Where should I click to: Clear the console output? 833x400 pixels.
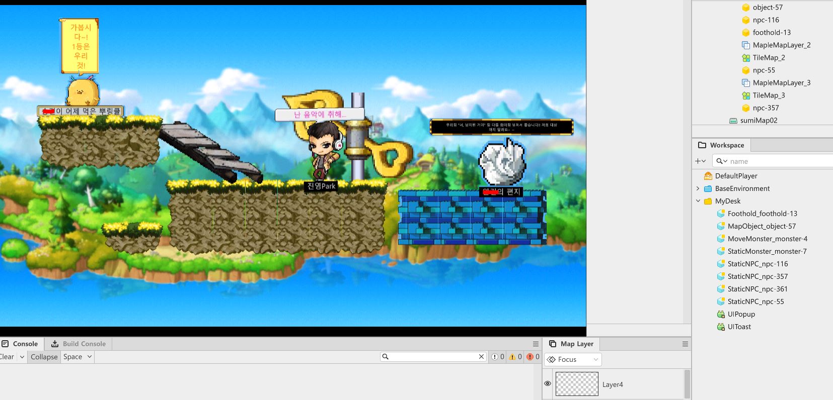pos(7,357)
